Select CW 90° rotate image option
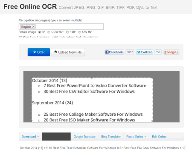This screenshot has height=155, width=192. (x=80, y=32)
